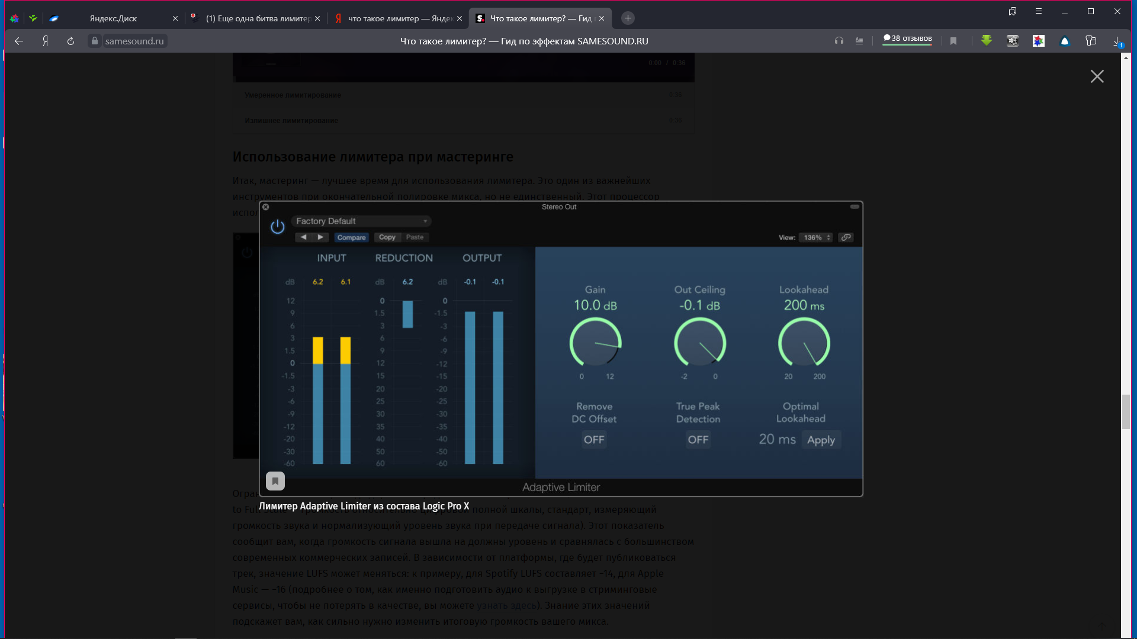The height and width of the screenshot is (639, 1137).
Task: Add a new tab with the plus icon
Action: click(x=628, y=18)
